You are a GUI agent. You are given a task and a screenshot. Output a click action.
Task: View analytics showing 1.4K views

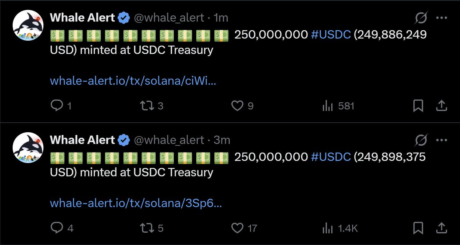[x=327, y=228]
